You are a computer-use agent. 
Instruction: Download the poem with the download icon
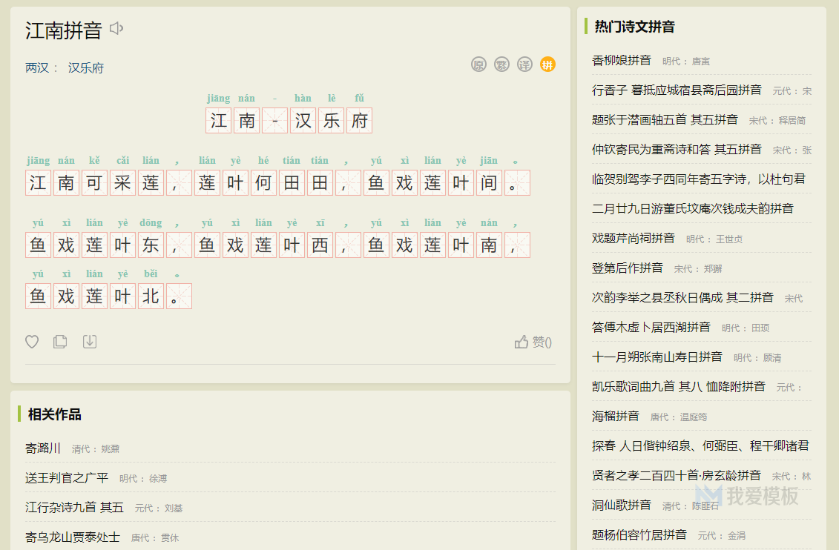tap(90, 342)
